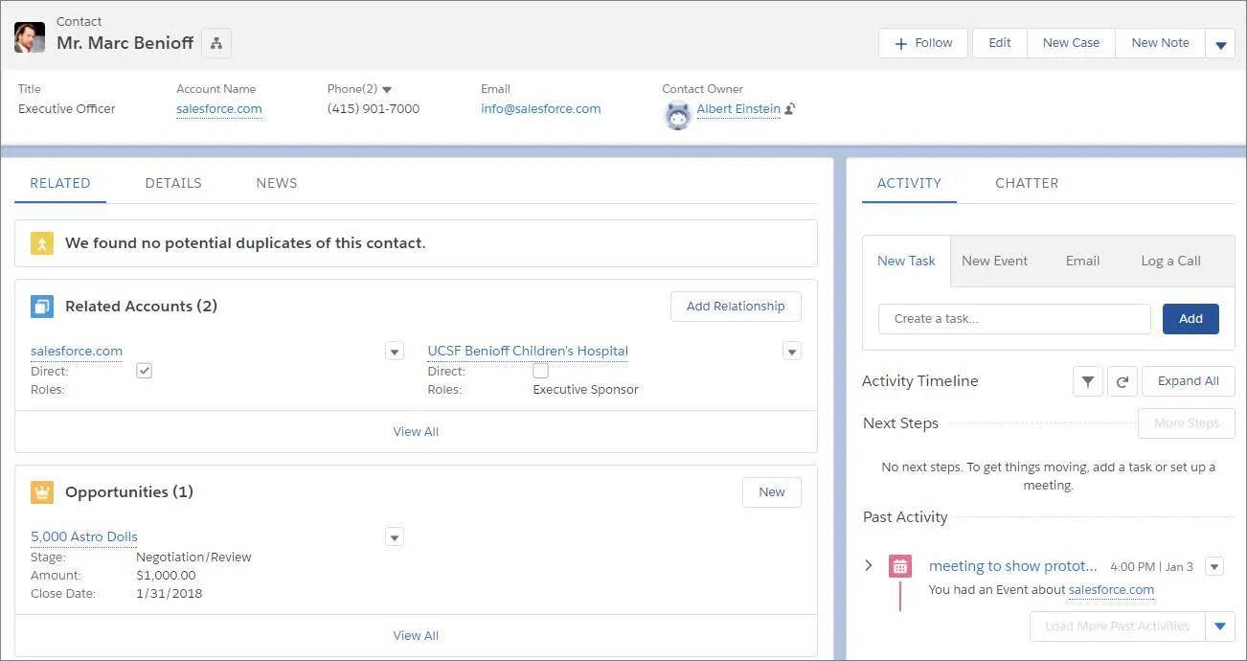Open the contact hierarchy icon
The width and height of the screenshot is (1247, 661).
[x=216, y=43]
